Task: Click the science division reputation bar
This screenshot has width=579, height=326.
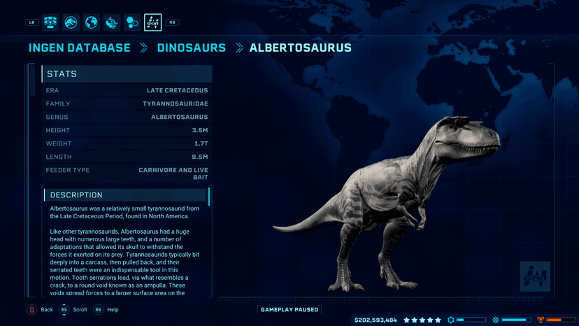Action: pyautogui.click(x=471, y=320)
